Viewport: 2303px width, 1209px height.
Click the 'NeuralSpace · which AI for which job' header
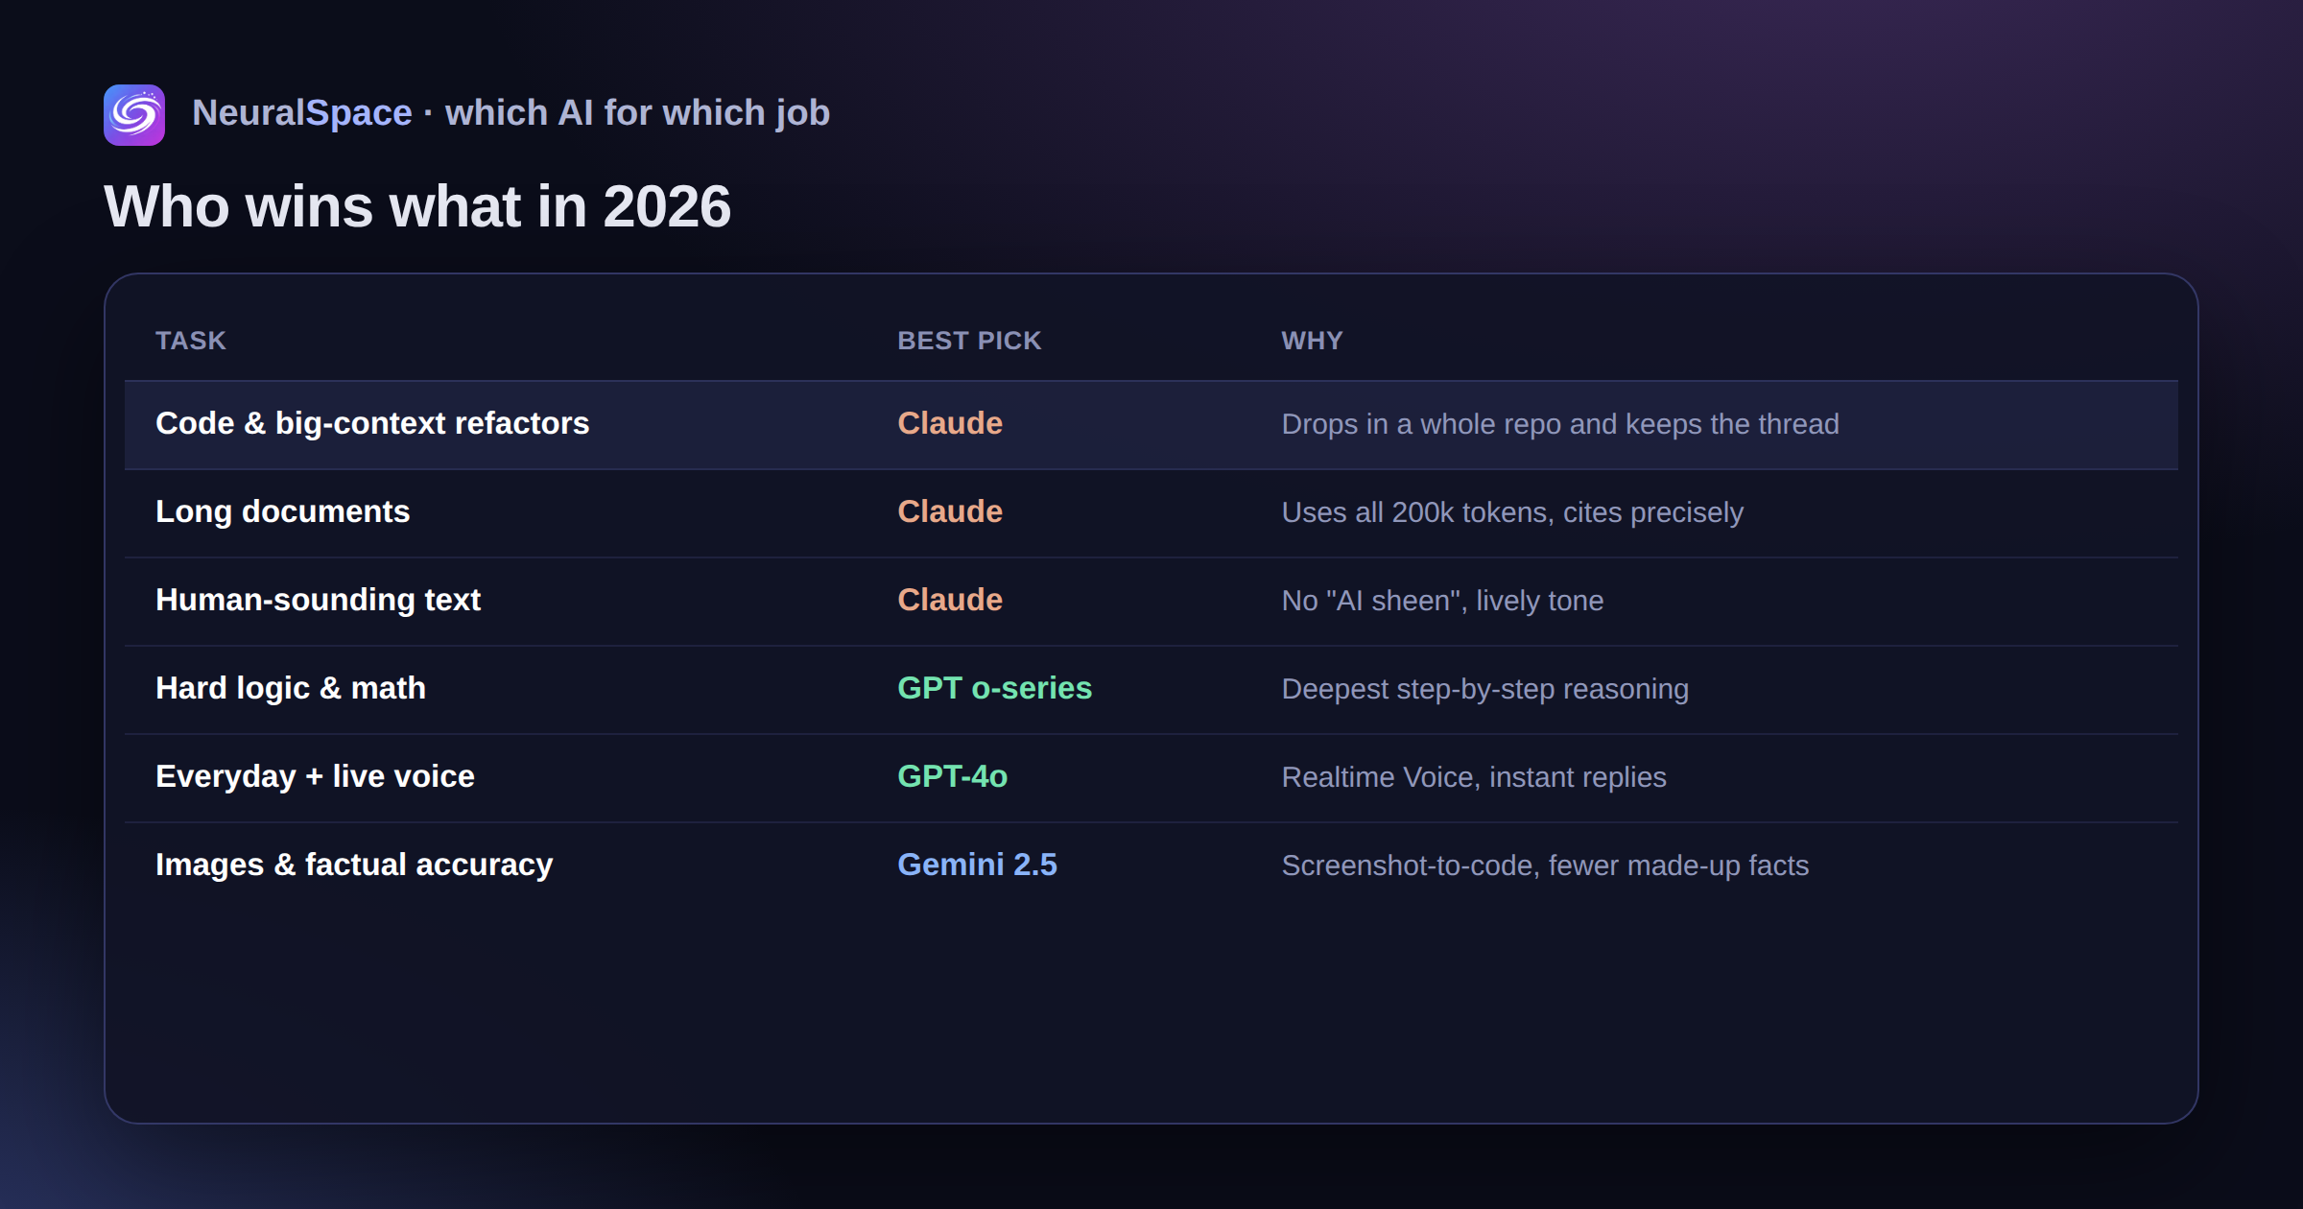510,113
